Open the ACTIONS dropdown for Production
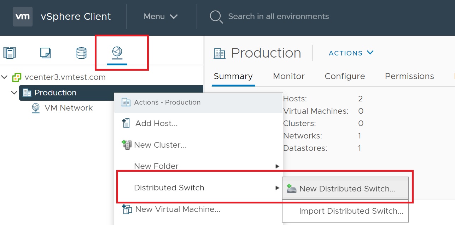 (x=351, y=53)
